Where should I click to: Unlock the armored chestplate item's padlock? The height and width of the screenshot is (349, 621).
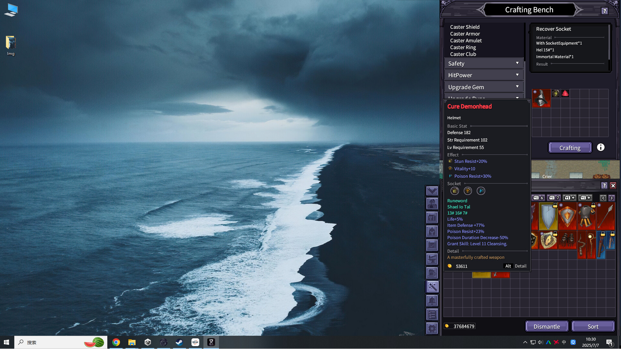click(x=593, y=206)
